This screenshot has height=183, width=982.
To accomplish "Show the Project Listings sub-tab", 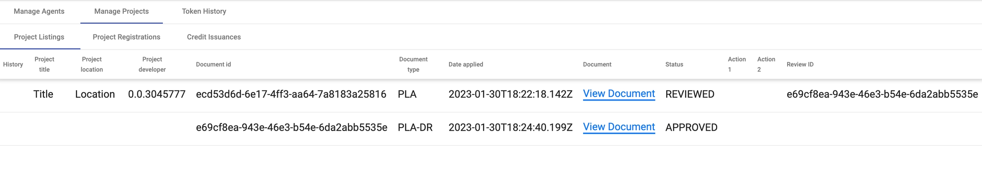I will click(x=39, y=37).
